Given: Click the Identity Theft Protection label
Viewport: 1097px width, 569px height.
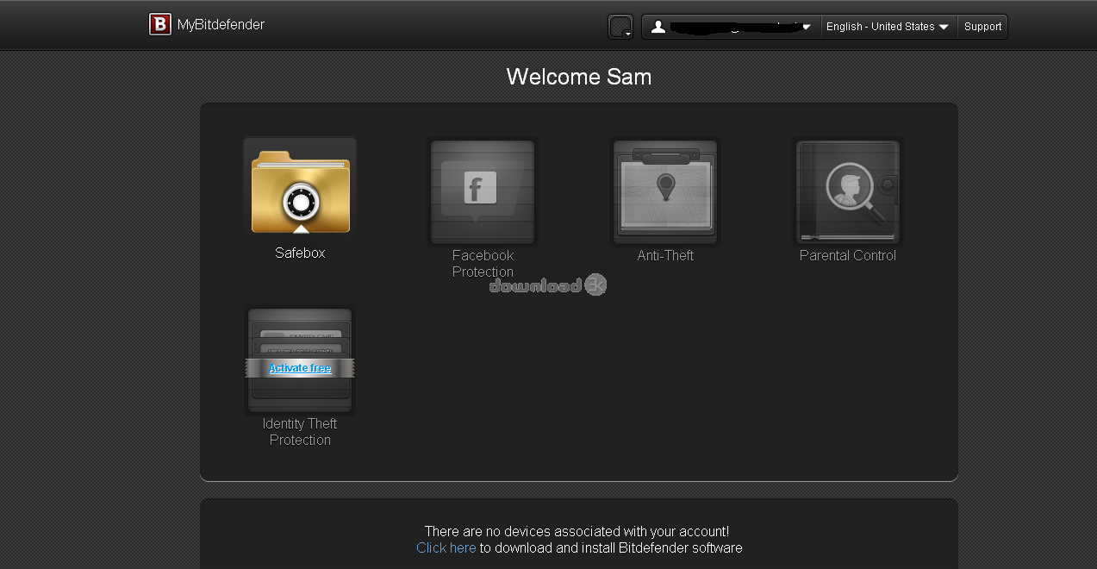Looking at the screenshot, I should point(300,432).
